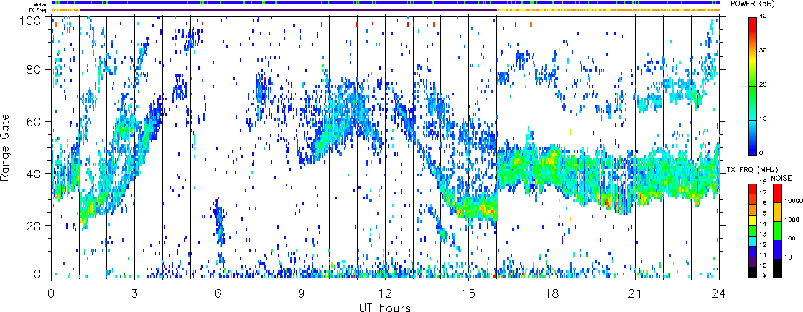The height and width of the screenshot is (312, 803).
Task: Pick the red segment of TX FRQ colorbar
Action: 752,189
